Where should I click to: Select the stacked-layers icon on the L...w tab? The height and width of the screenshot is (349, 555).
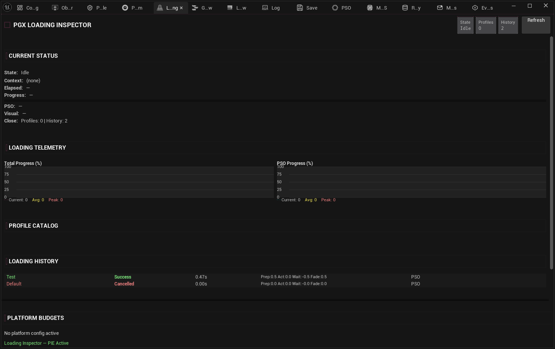click(x=230, y=8)
